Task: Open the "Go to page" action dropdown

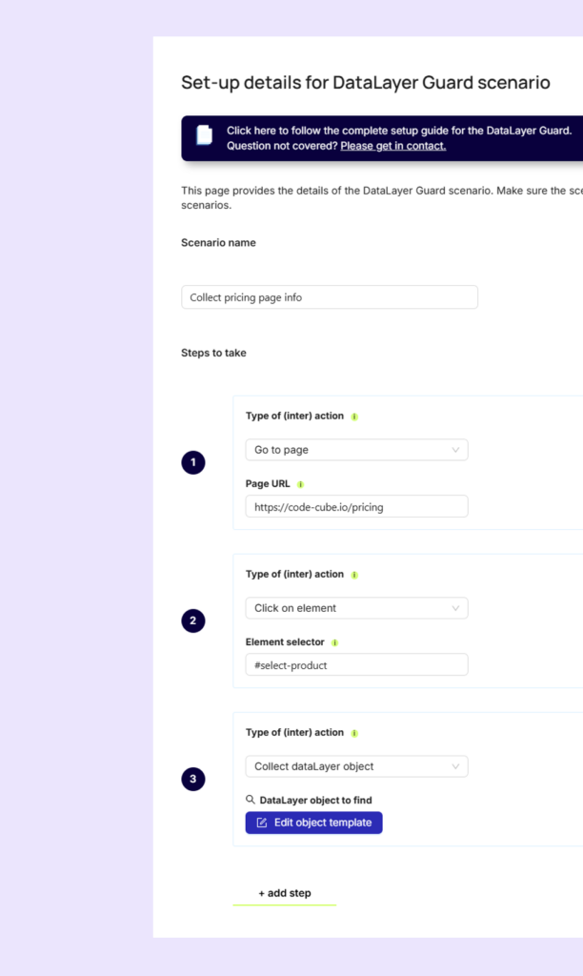Action: [x=356, y=450]
